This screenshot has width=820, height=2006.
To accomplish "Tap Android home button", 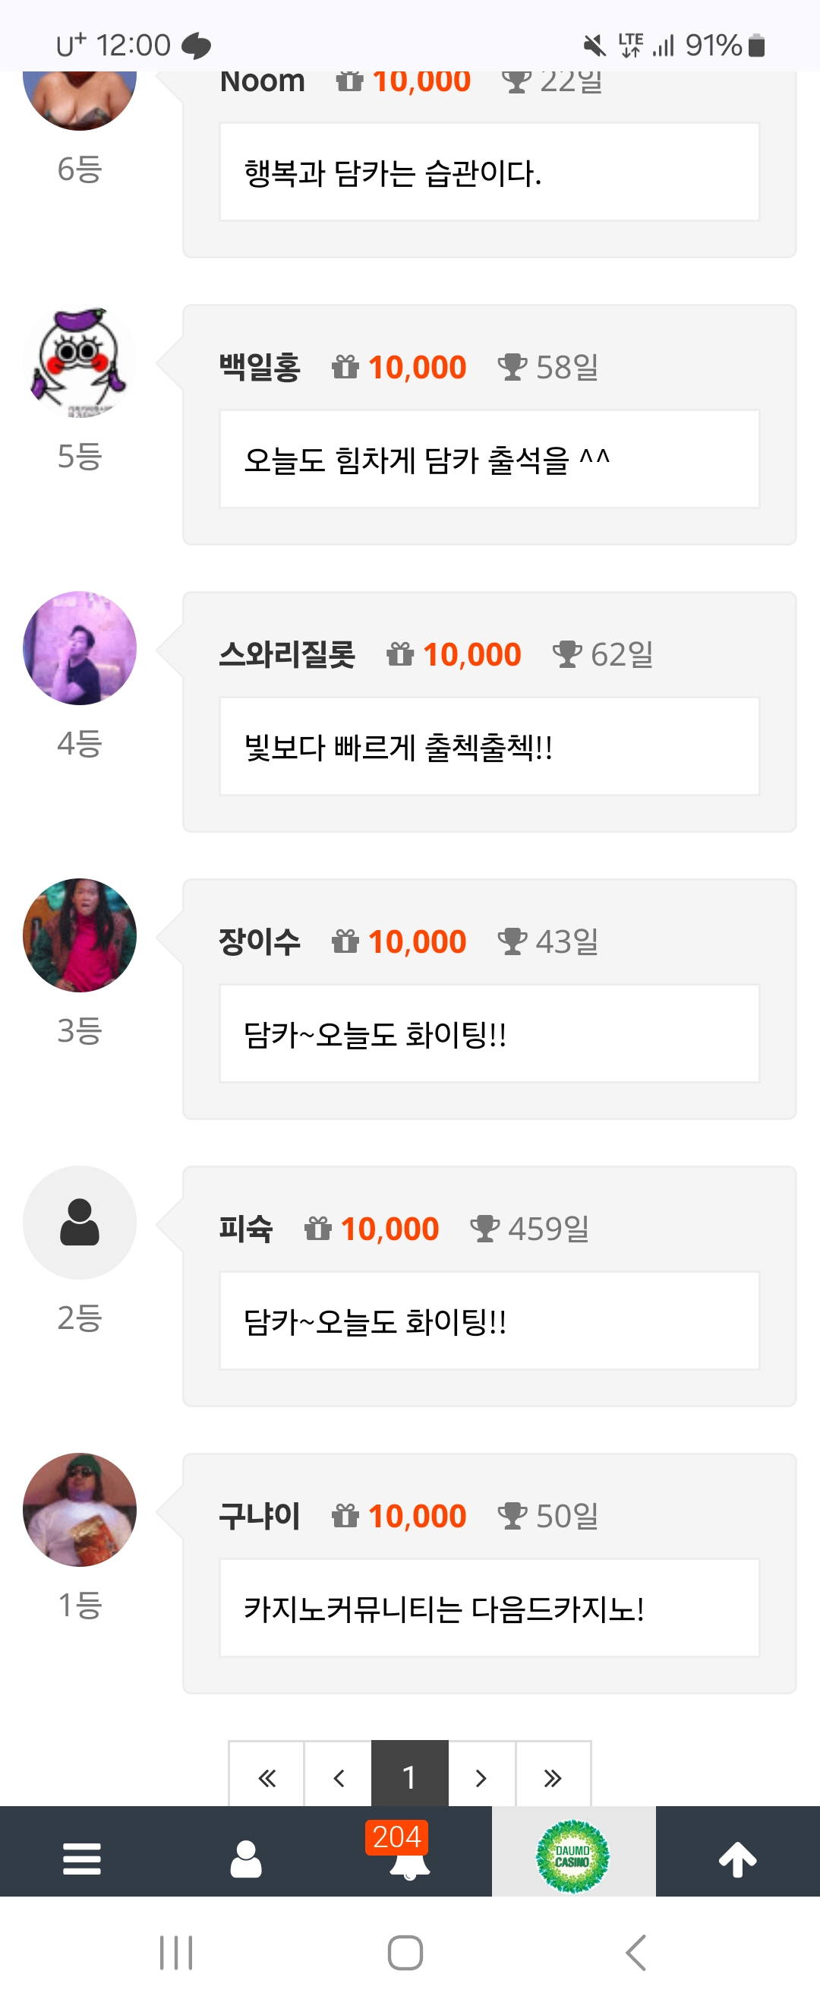I will 405,1952.
